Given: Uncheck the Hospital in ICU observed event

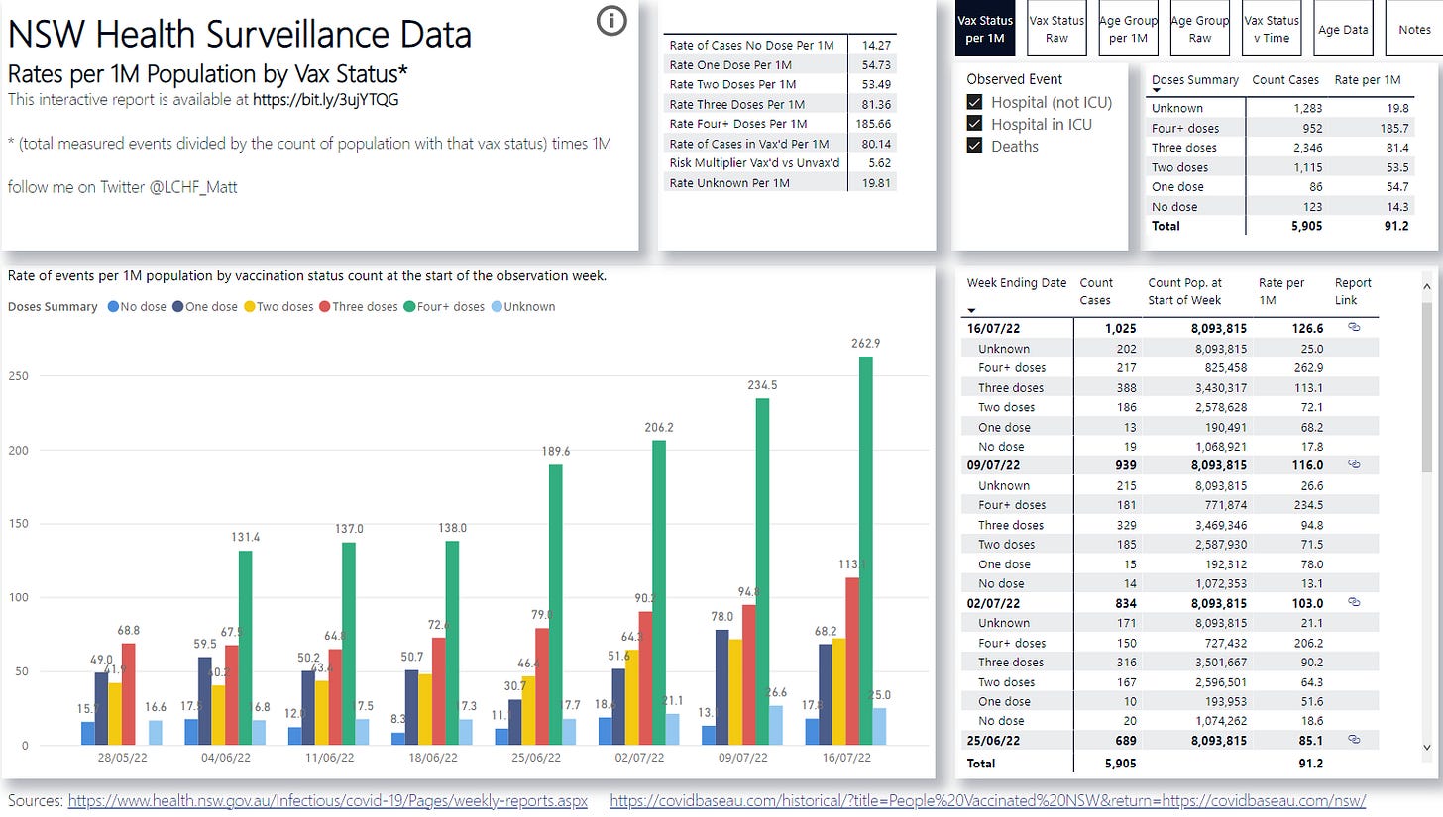Looking at the screenshot, I should pos(975,123).
